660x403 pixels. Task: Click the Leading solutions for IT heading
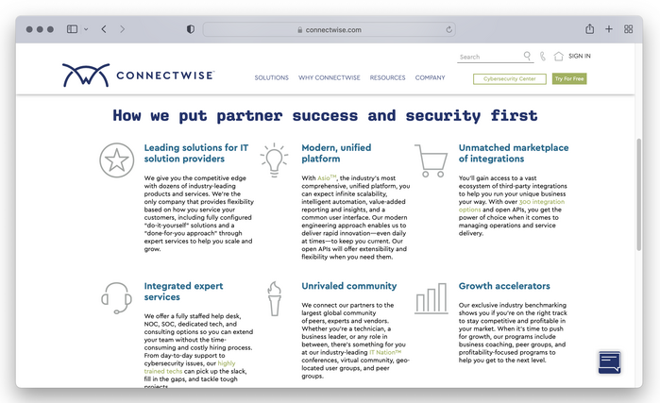coord(196,153)
